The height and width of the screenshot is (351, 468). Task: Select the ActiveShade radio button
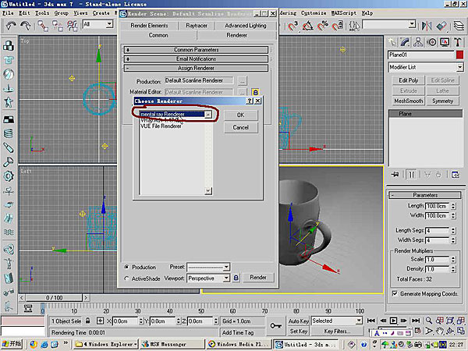pyautogui.click(x=126, y=278)
